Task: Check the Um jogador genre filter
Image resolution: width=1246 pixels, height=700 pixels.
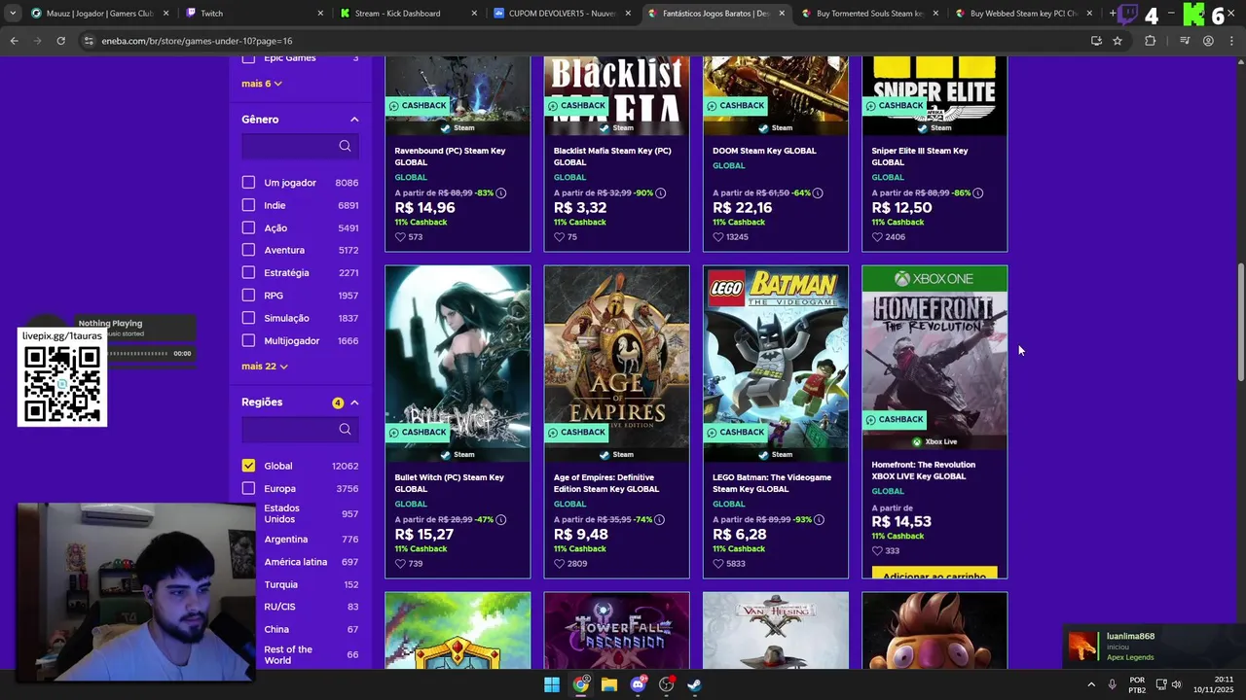Action: coord(248,183)
